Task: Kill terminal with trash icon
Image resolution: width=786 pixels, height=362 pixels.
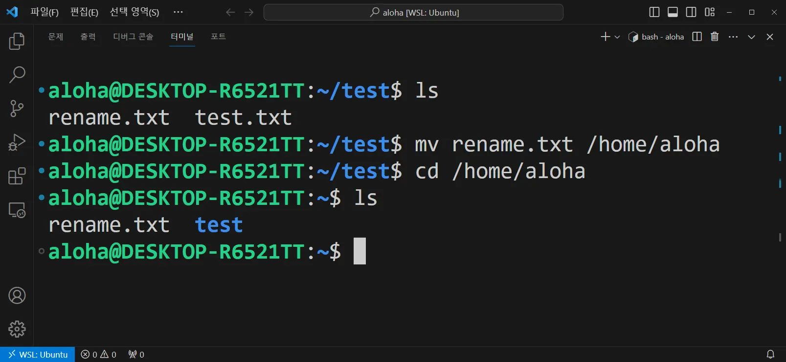Action: point(715,37)
